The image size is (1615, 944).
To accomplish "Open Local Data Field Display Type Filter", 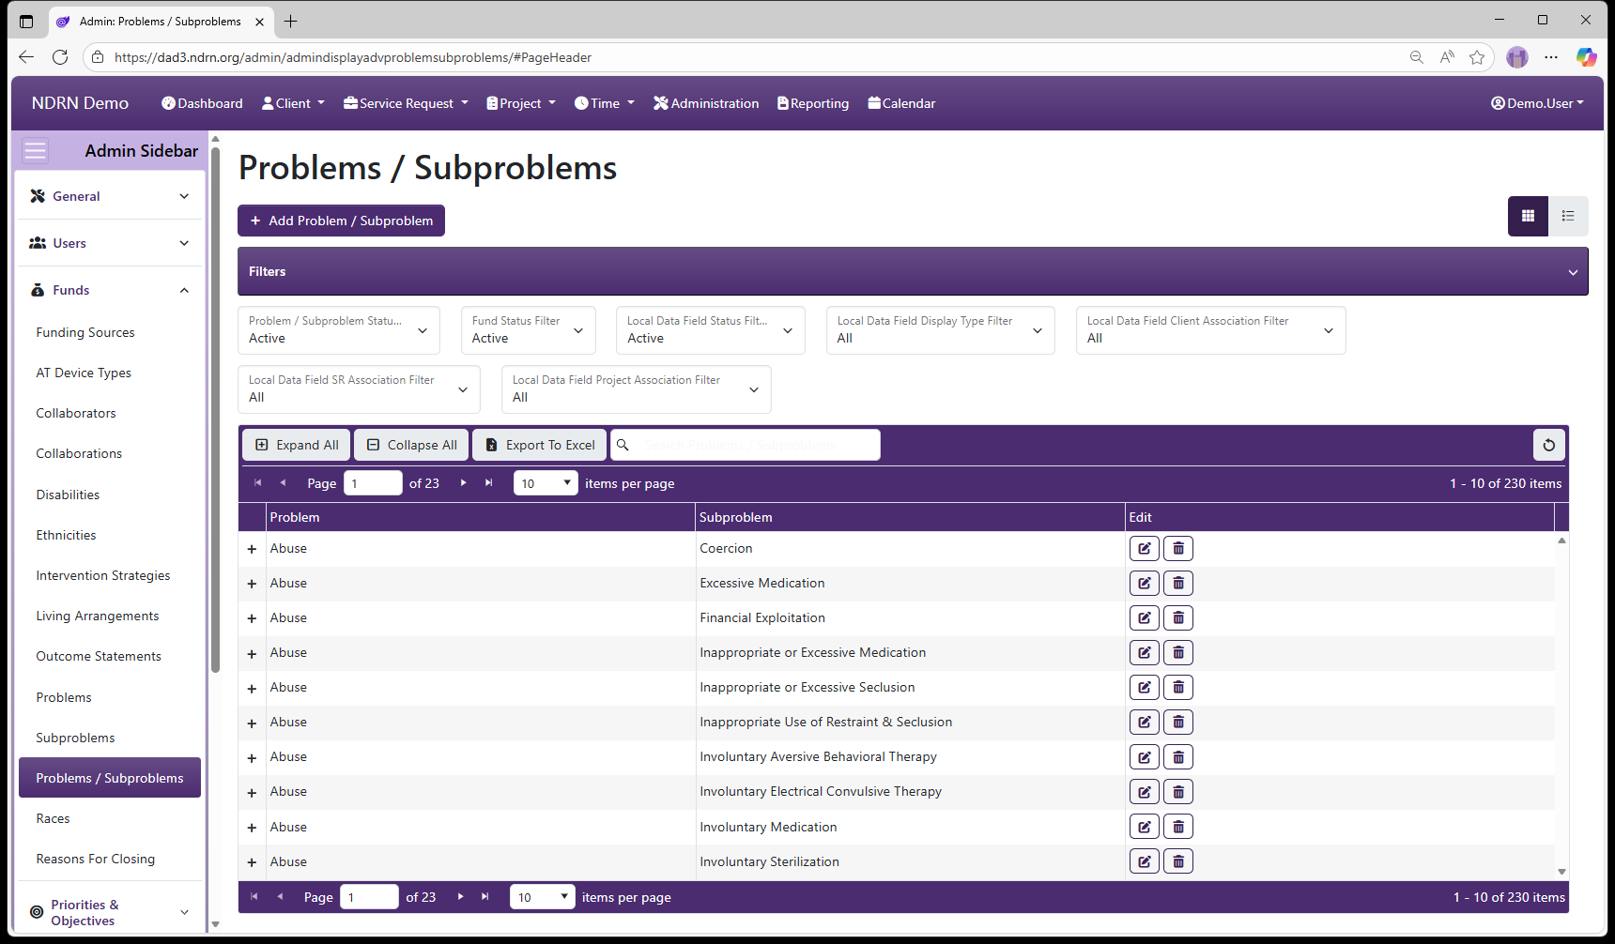I will point(940,330).
